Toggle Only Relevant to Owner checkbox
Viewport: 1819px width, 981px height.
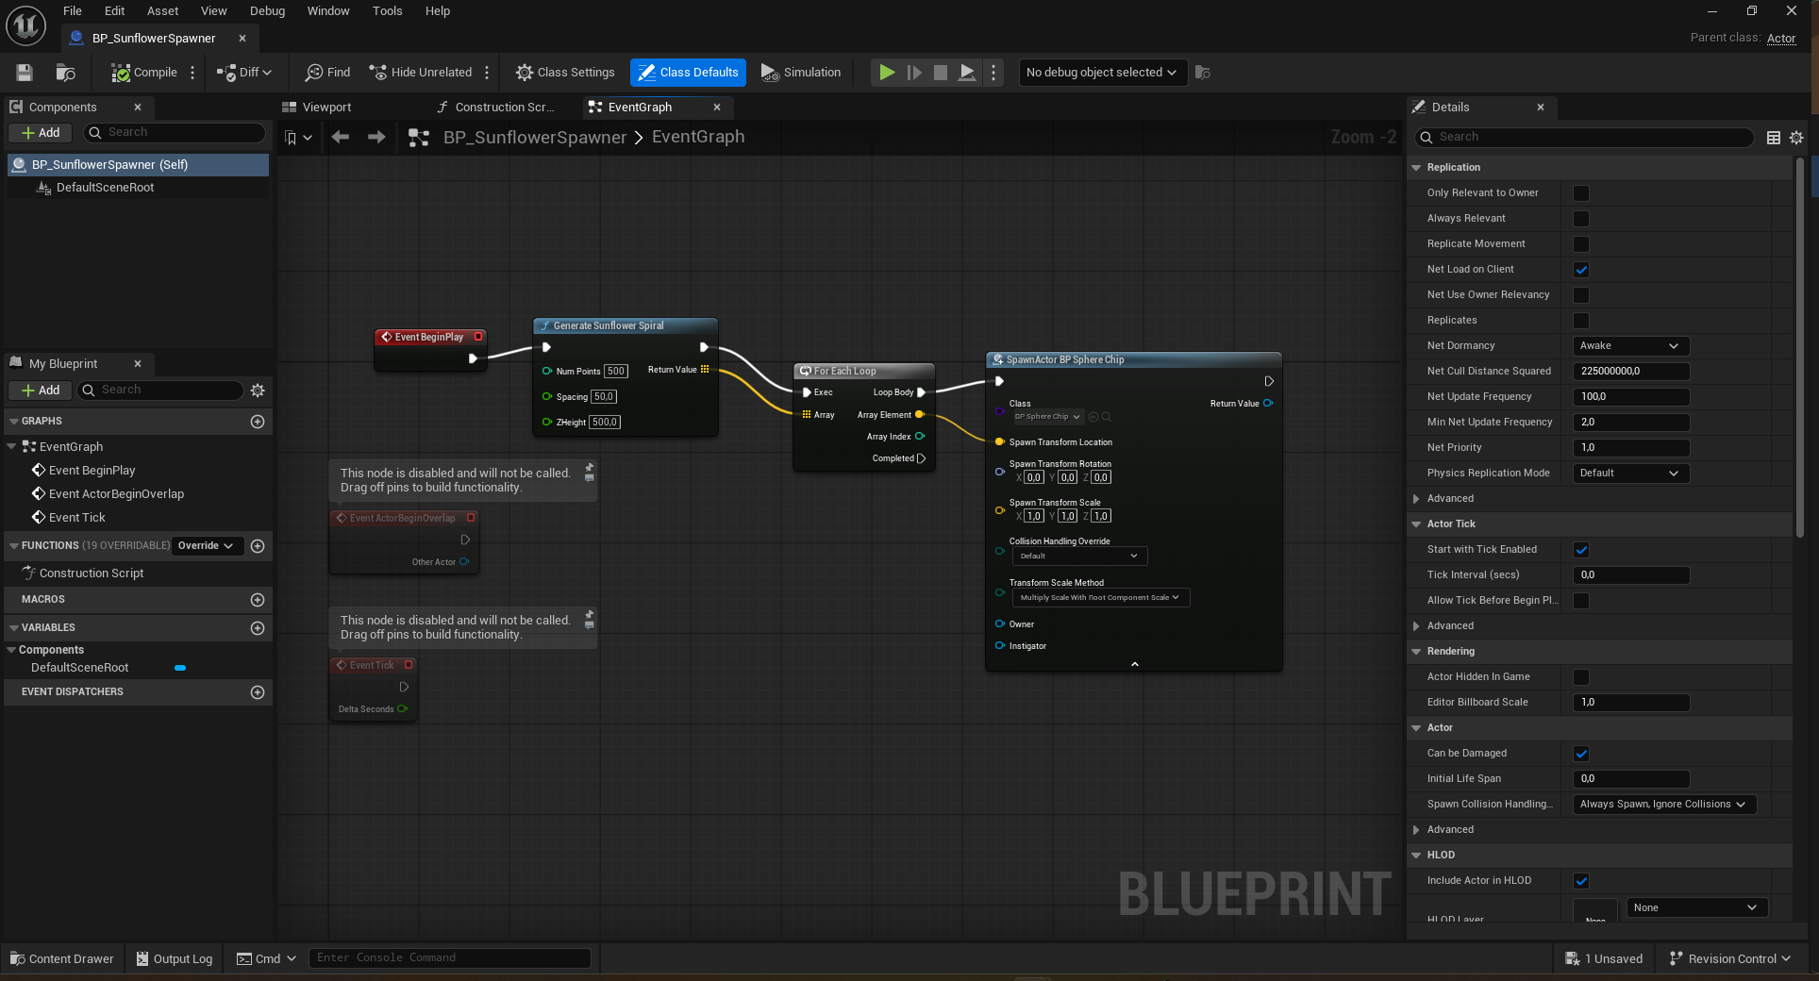pos(1581,193)
